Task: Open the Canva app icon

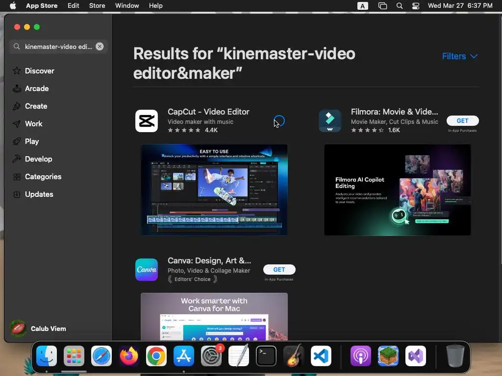Action: coord(146,270)
